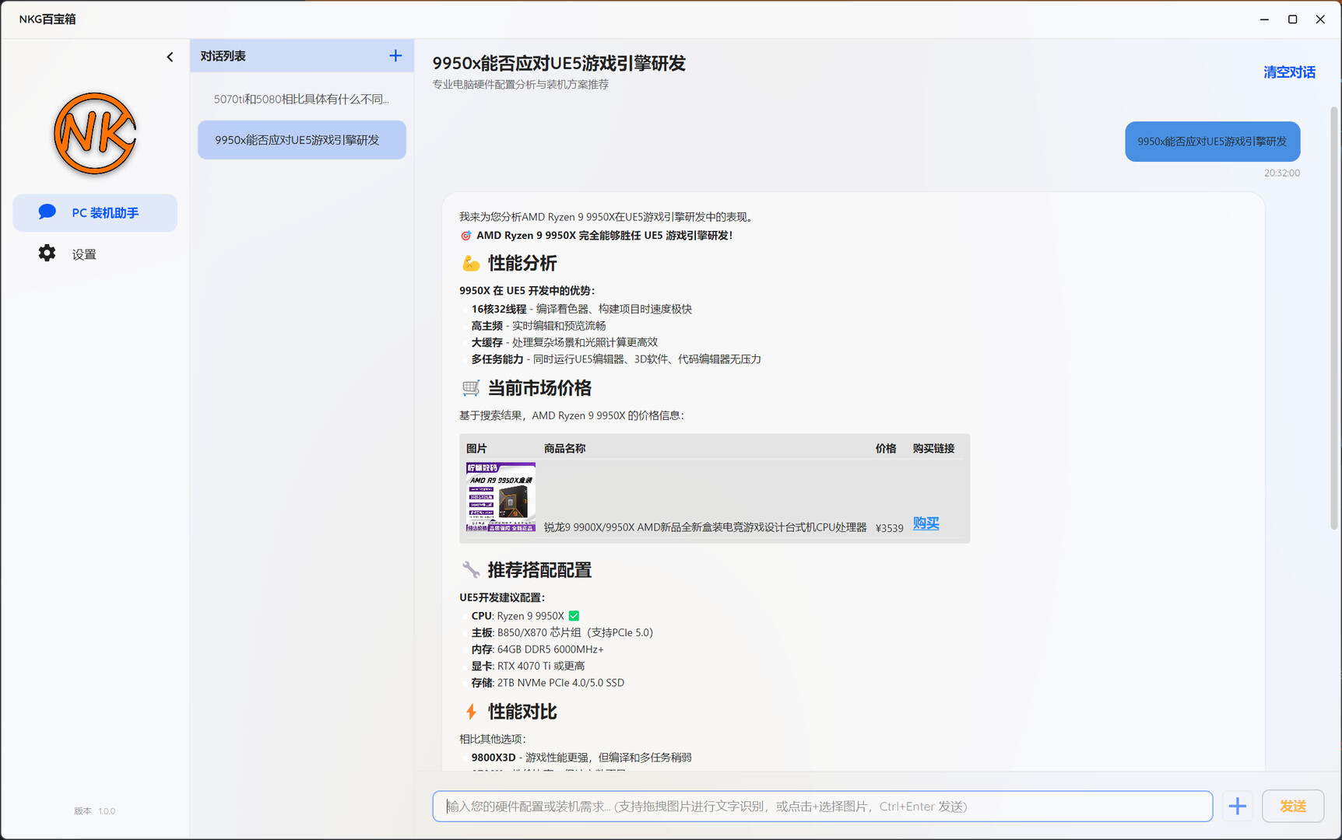Click the user message bubble at top right
The height and width of the screenshot is (840, 1342).
click(x=1212, y=142)
